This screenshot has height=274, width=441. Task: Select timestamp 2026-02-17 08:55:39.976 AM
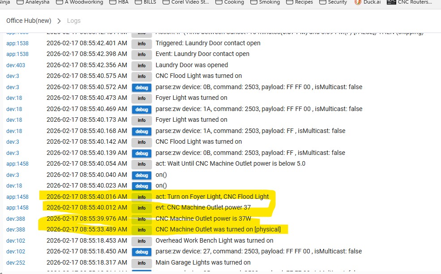[x=86, y=218]
